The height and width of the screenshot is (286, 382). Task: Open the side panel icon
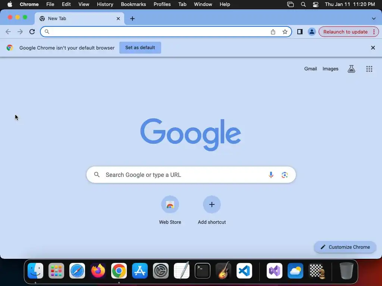[300, 32]
